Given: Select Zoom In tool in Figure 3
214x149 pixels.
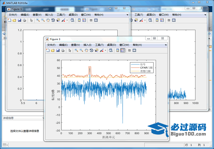Looking at the screenshot, I should [x=76, y=50].
